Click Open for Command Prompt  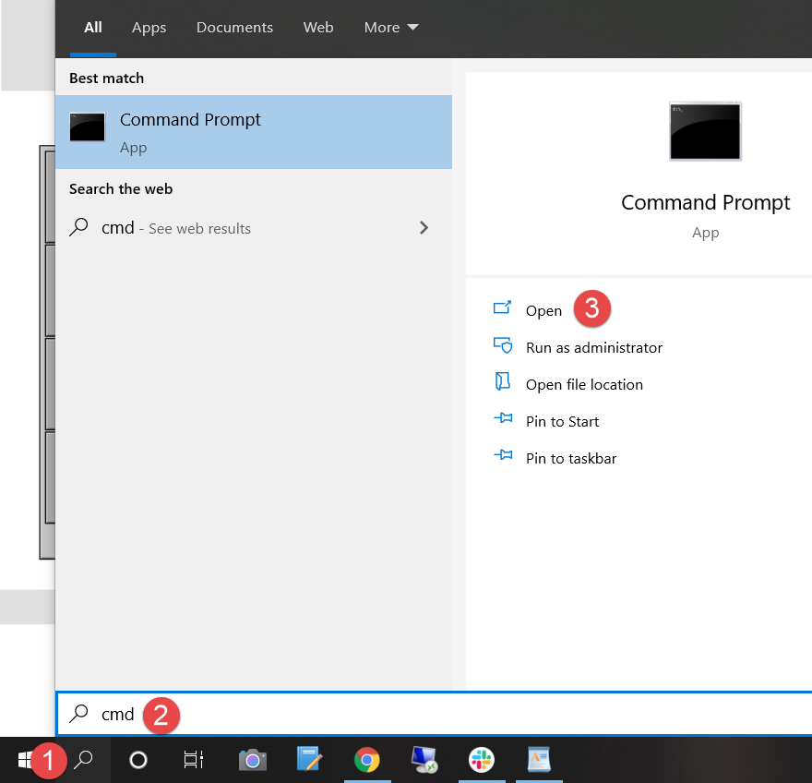tap(543, 311)
